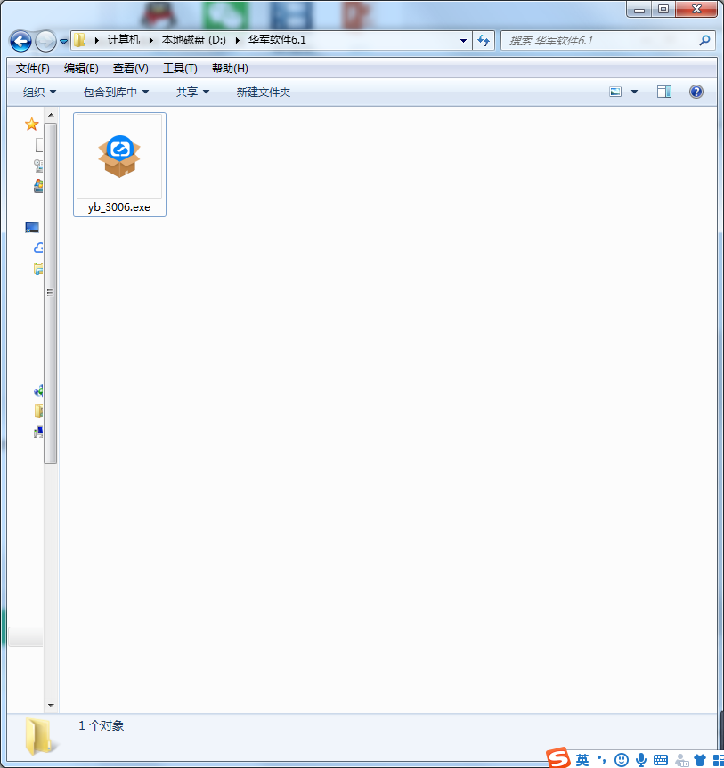
Task: Toggle the preview pane button
Action: click(664, 92)
